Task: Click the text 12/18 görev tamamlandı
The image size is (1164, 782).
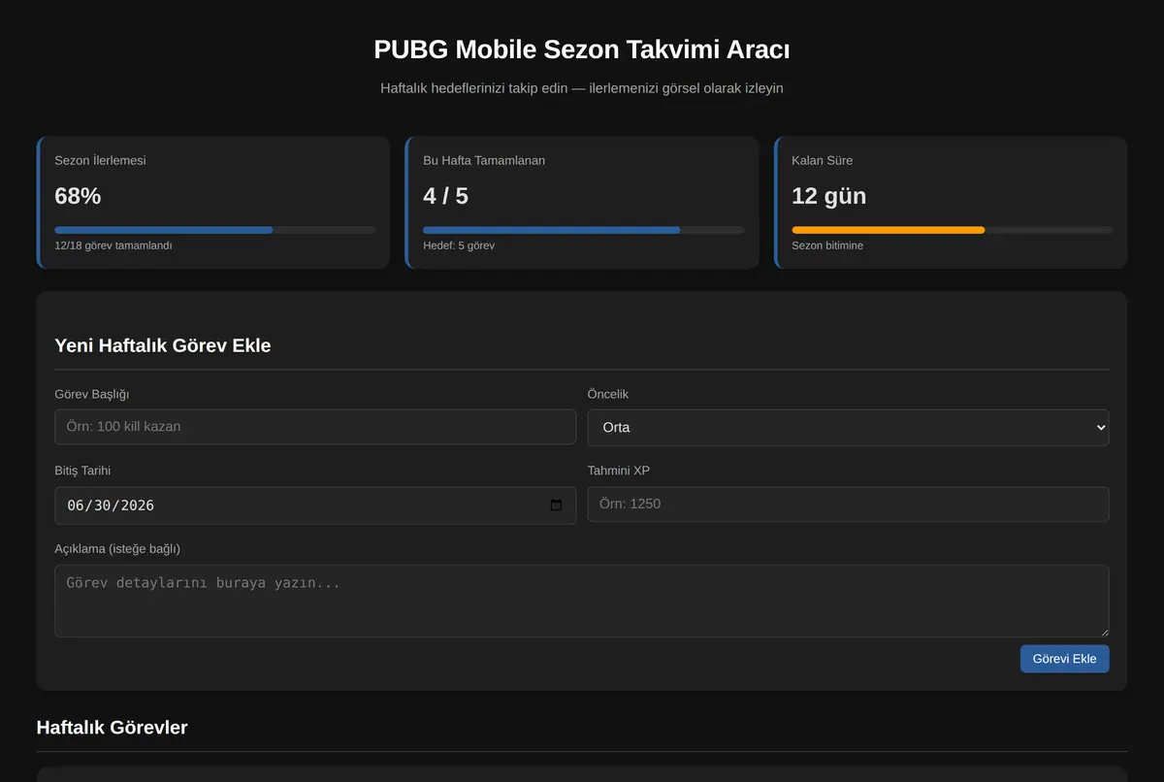Action: tap(113, 245)
